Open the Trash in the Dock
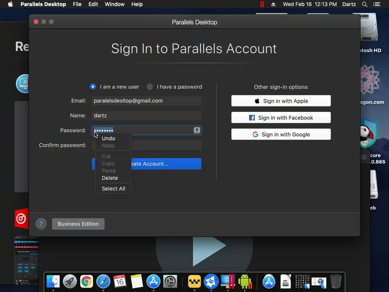 [336, 282]
